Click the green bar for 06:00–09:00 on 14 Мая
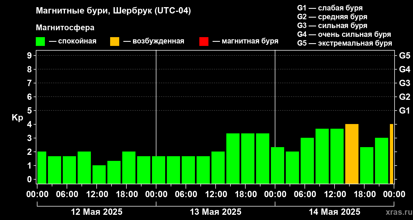 pos(307,161)
